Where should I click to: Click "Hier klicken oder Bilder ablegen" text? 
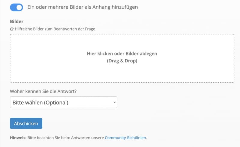click(x=122, y=54)
